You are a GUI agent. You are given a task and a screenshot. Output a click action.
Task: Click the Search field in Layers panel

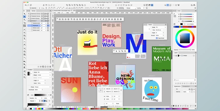click(185, 80)
